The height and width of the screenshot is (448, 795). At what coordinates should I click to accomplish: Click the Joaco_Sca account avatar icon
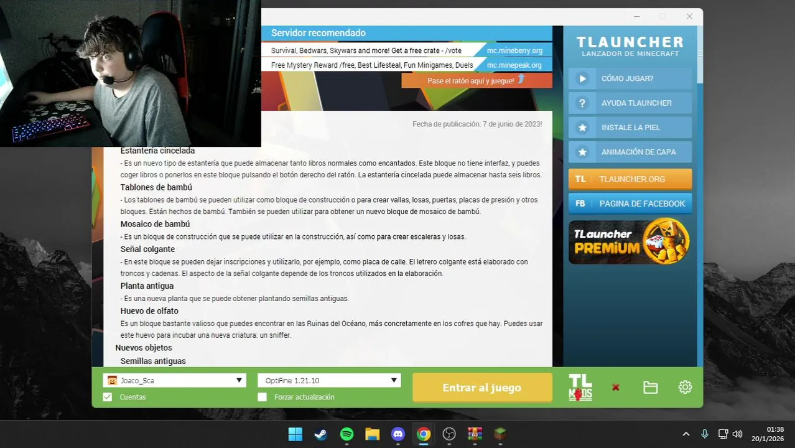tap(112, 380)
